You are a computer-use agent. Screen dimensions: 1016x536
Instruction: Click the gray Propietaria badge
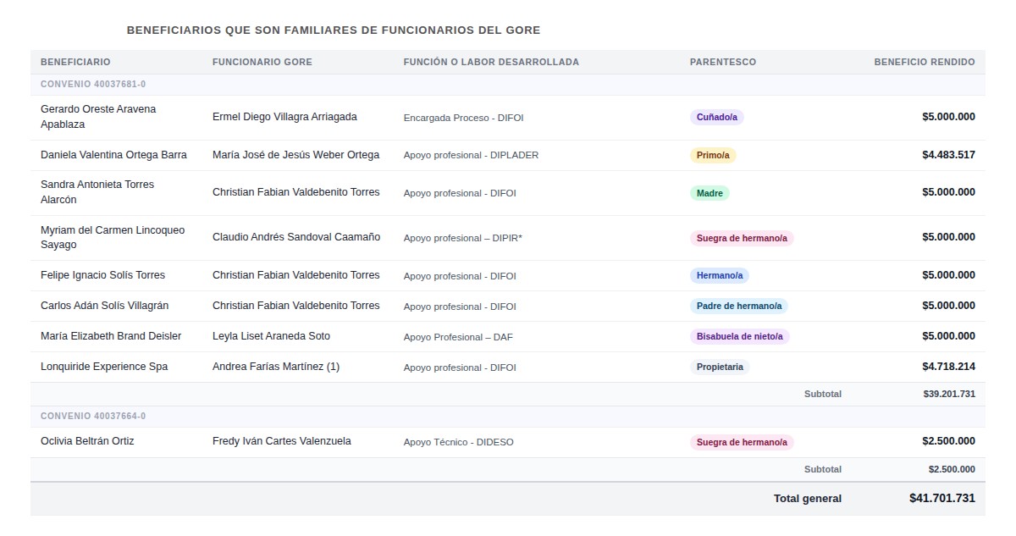coord(720,367)
